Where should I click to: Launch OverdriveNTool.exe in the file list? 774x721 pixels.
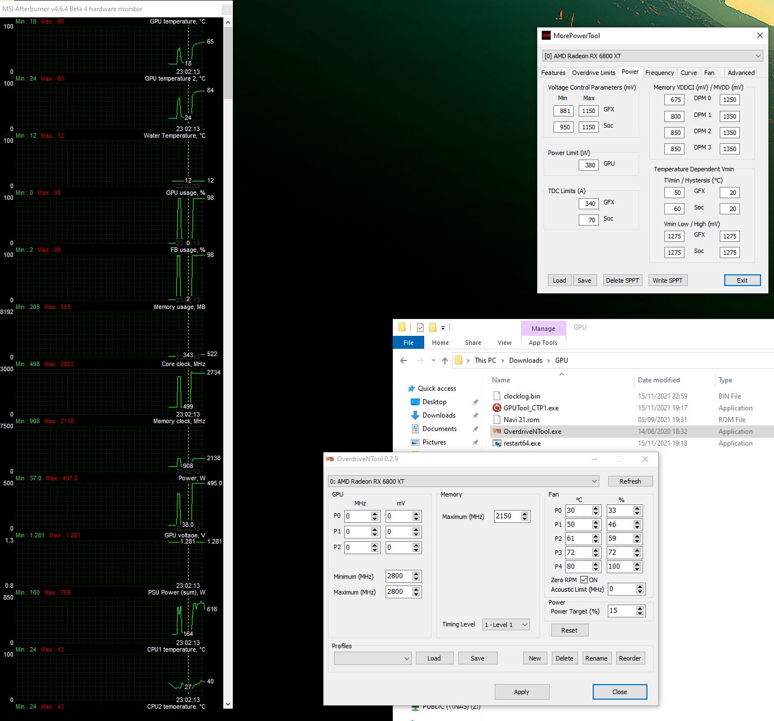point(532,431)
